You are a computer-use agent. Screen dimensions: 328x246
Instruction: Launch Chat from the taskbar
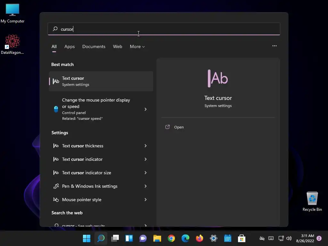(143, 238)
